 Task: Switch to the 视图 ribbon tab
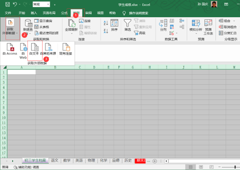coord(100,13)
